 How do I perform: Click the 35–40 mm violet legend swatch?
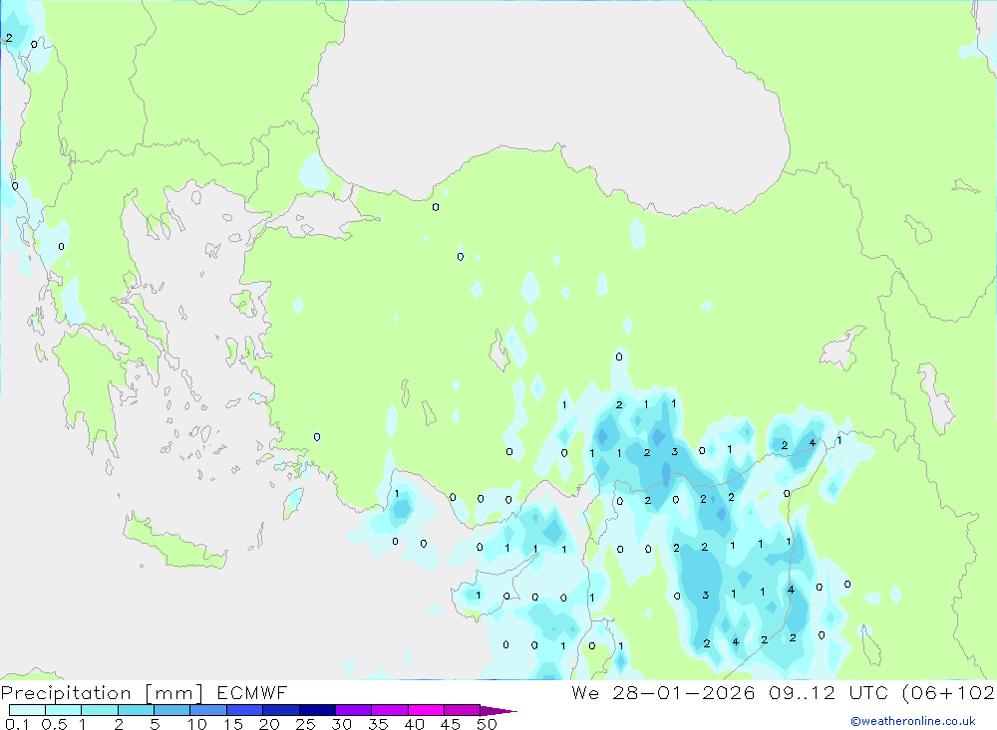point(390,710)
